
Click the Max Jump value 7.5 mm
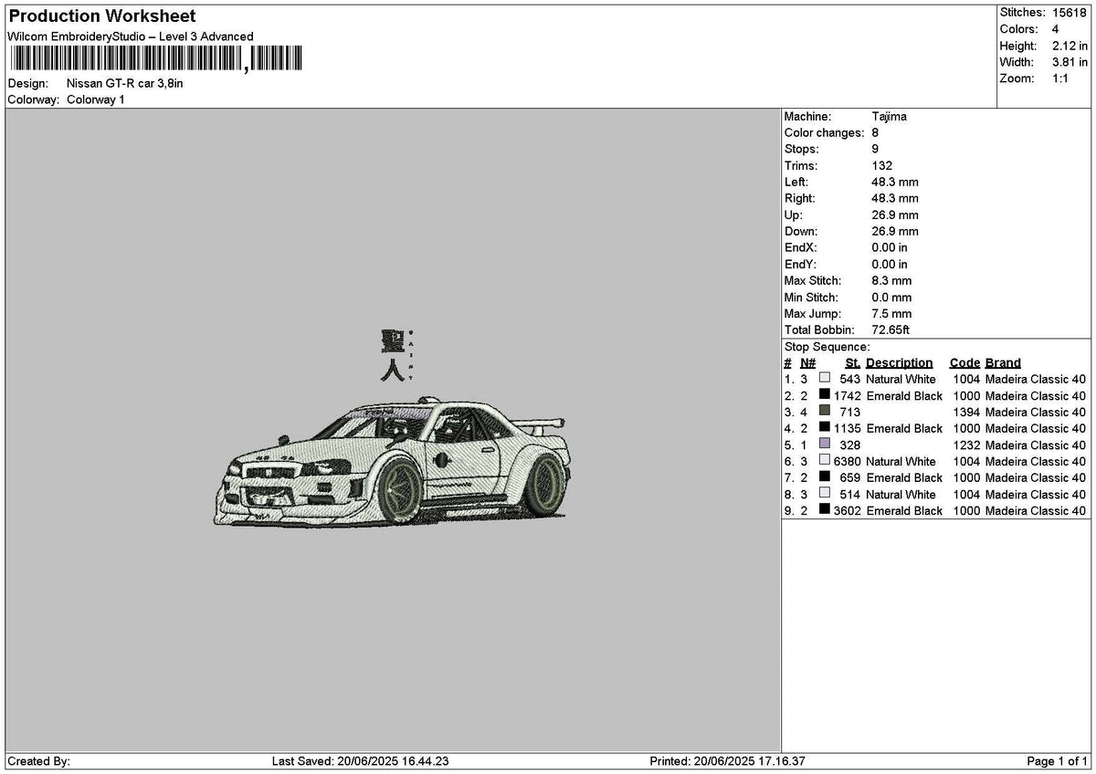click(891, 314)
